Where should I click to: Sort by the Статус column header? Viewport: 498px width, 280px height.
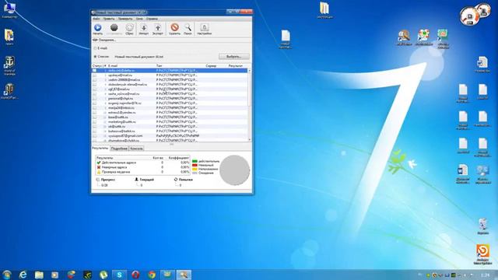pyautogui.click(x=97, y=65)
